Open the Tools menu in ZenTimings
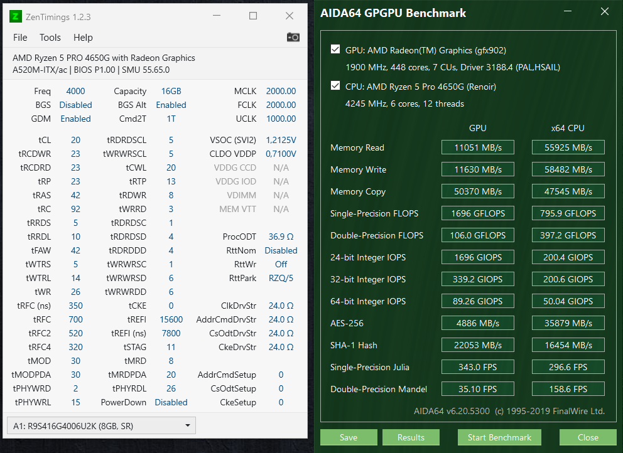The height and width of the screenshot is (453, 623). 50,37
